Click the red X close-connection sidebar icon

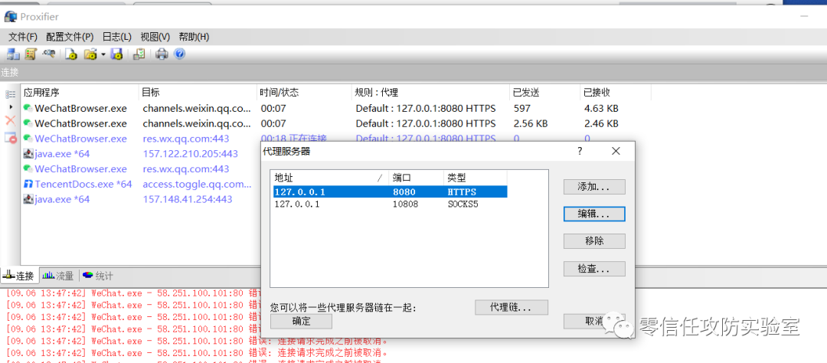coord(10,120)
